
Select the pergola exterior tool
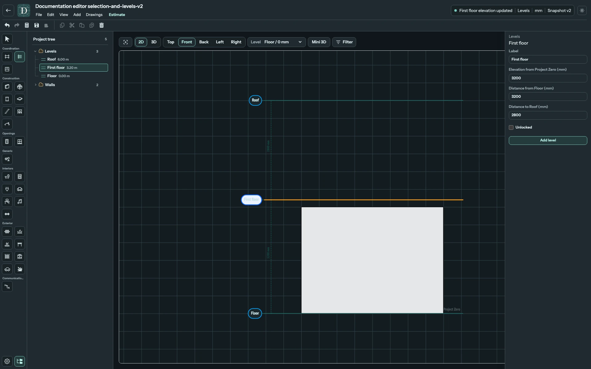20,244
